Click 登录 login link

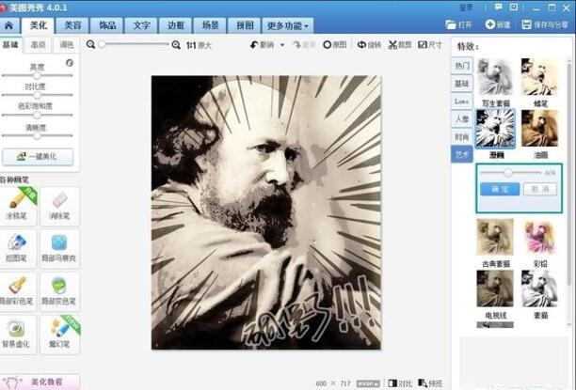pyautogui.click(x=467, y=8)
